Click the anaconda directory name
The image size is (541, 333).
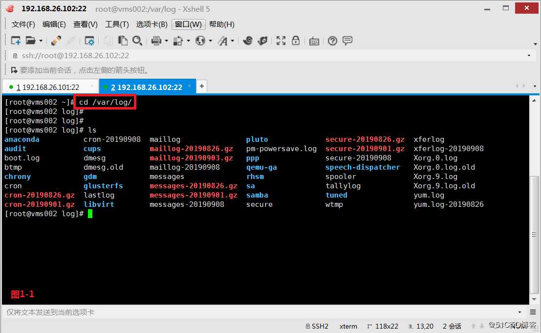[x=22, y=139]
